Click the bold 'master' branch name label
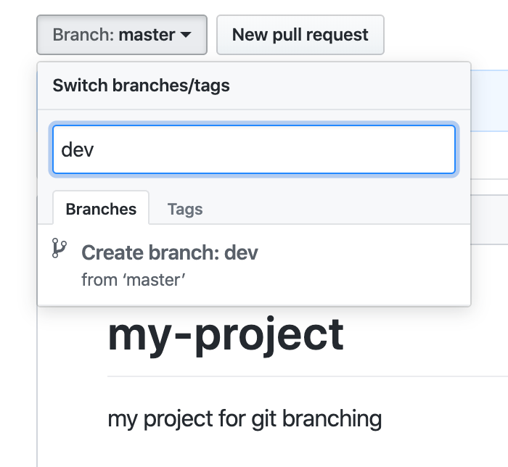 (x=147, y=35)
